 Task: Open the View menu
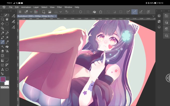click(x=52, y=7)
